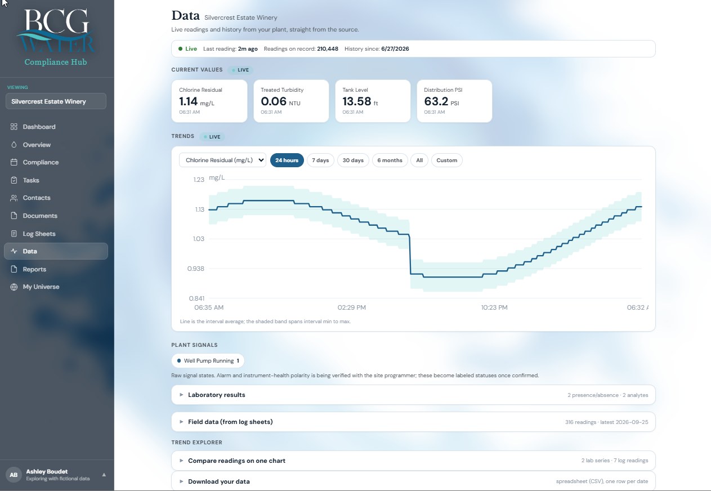Click the Contacts people icon

[x=14, y=198]
